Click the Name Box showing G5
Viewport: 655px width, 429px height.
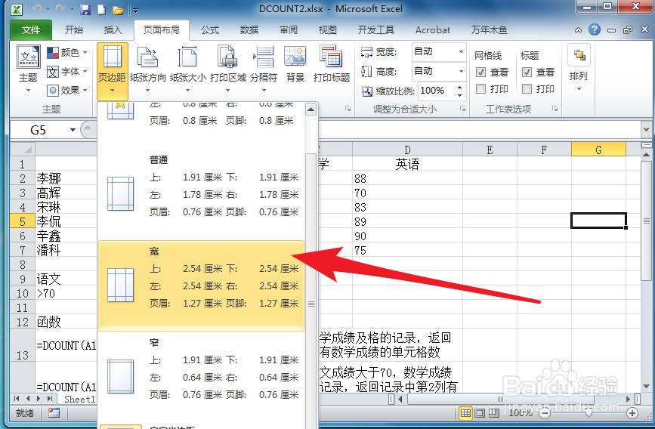[x=39, y=130]
